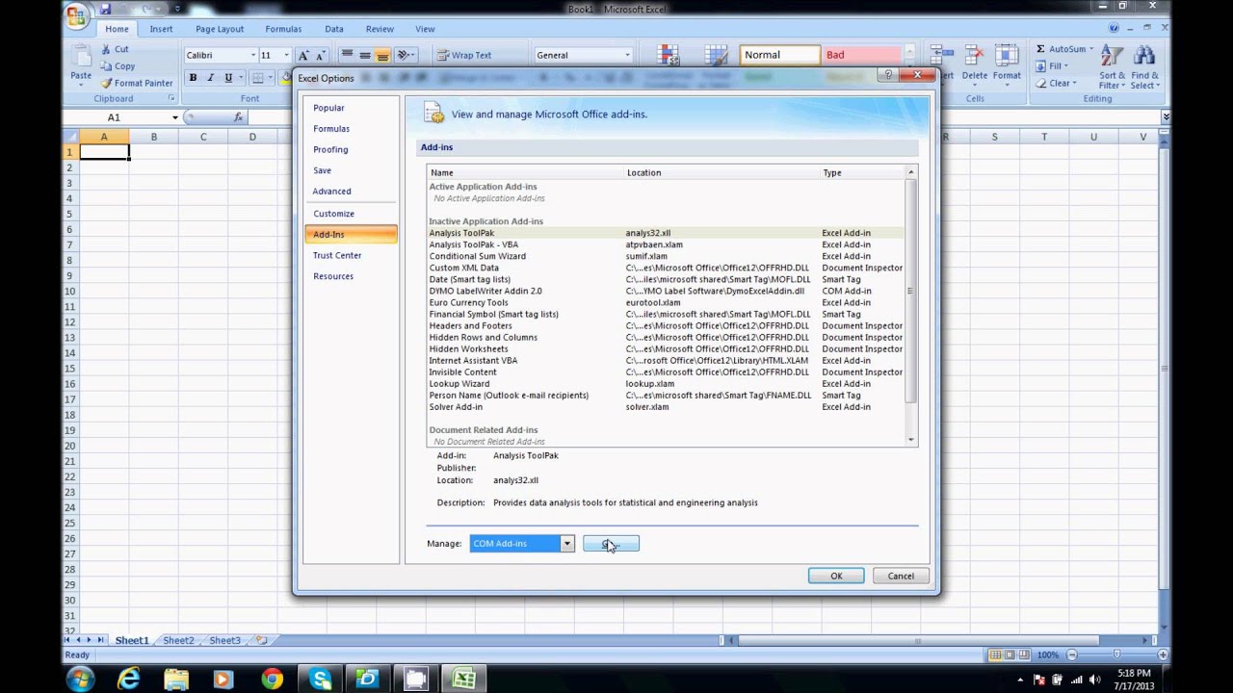This screenshot has height=693, width=1233.
Task: Select the Sheet2 worksheet tab
Action: pos(178,640)
